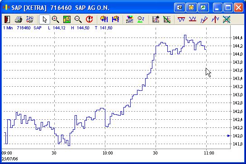Image resolution: width=246 pixels, height=164 pixels.
Task: Maximize the SAP chart window
Action: tap(228, 7)
